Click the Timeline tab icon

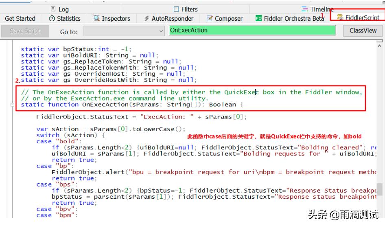click(x=305, y=9)
